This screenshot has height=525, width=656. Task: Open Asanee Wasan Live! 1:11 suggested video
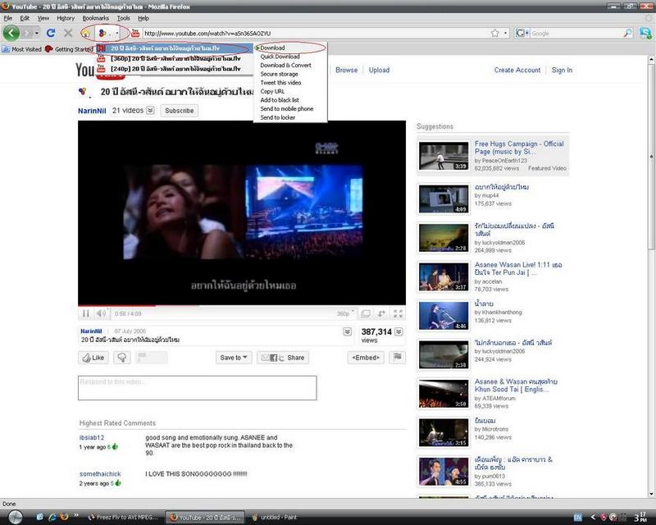(518, 268)
